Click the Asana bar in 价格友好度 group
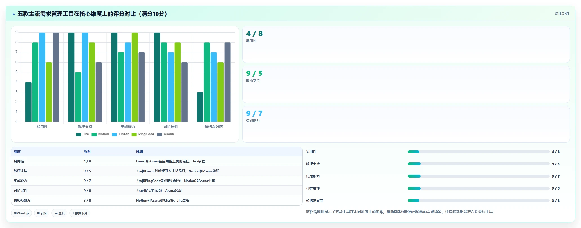The width and height of the screenshot is (581, 228). coord(227,82)
